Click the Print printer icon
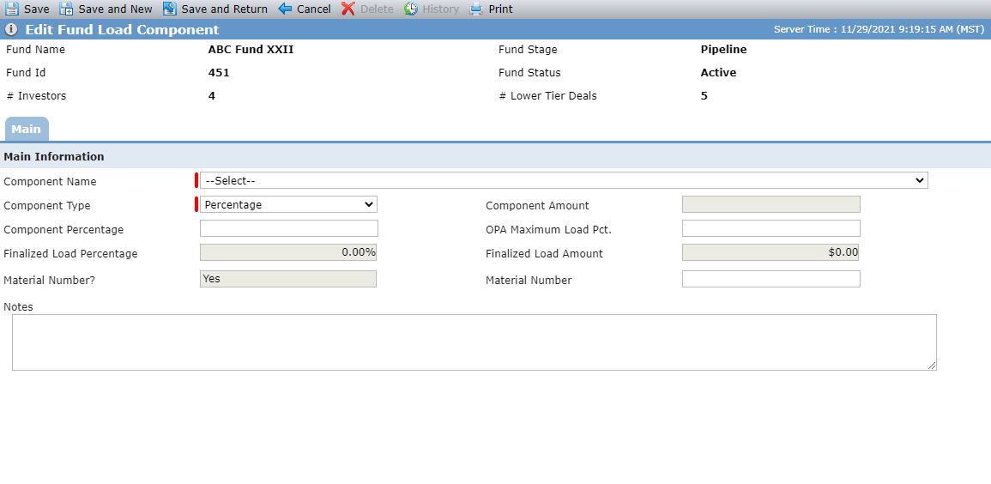This screenshot has height=484, width=991. (476, 9)
